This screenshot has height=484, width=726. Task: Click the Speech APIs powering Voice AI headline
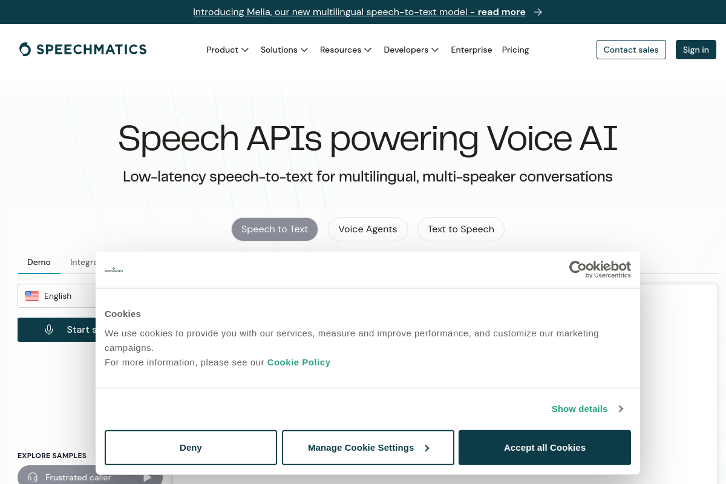point(368,138)
